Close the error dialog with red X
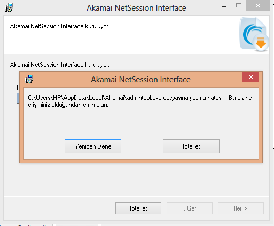This screenshot has width=274, height=226. [250, 77]
